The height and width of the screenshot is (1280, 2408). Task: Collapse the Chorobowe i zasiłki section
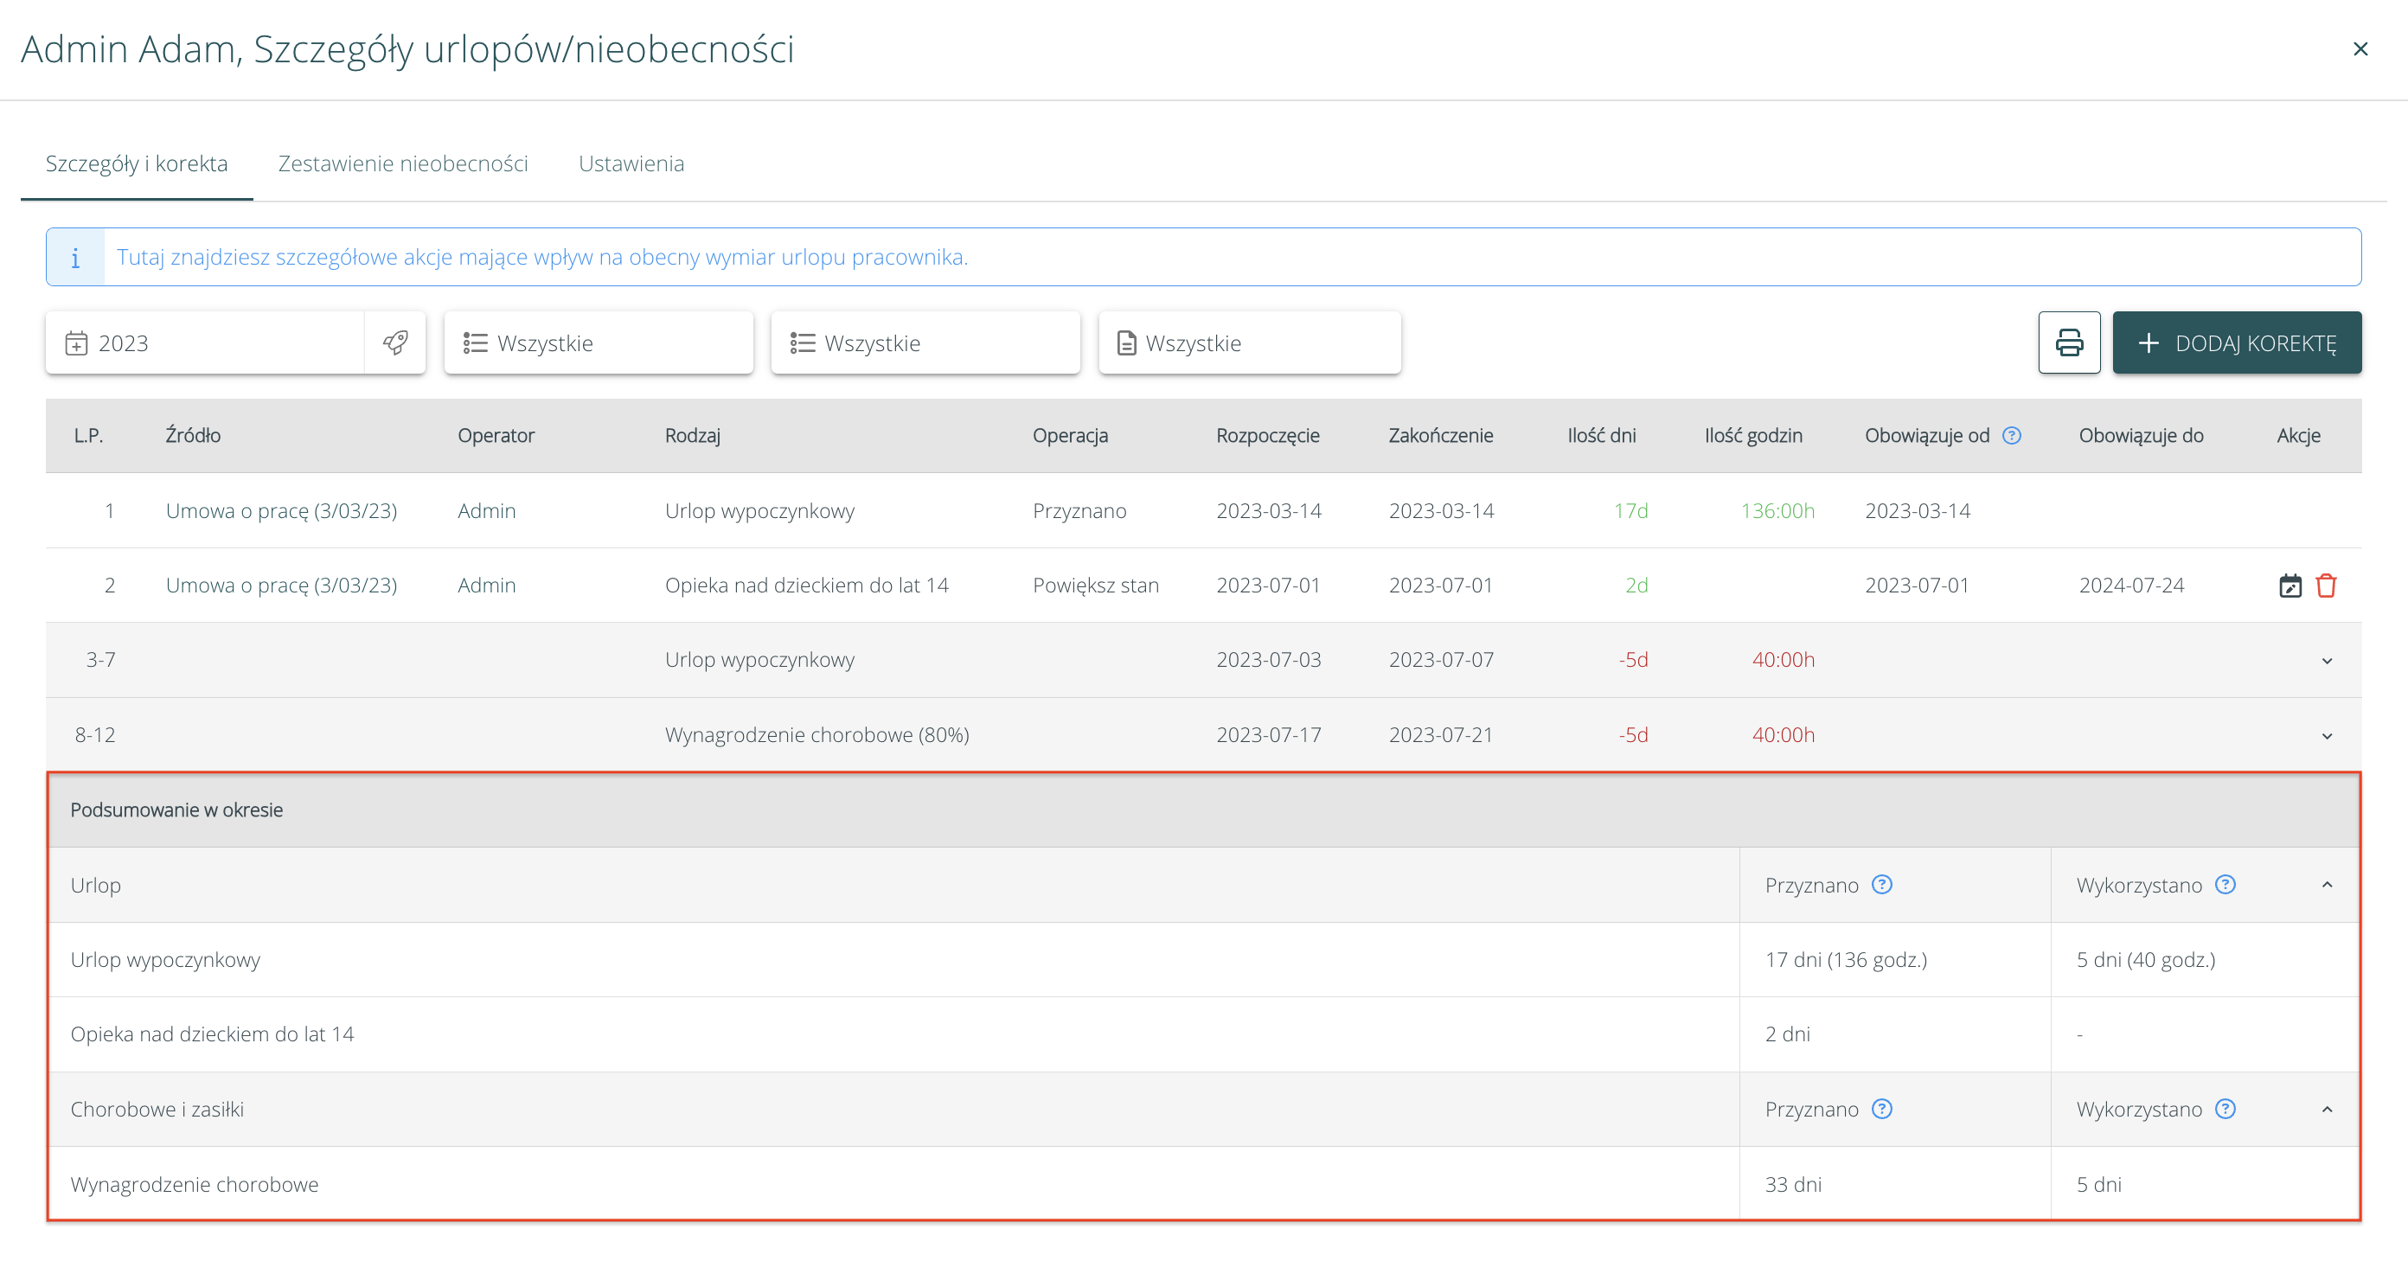click(2327, 1109)
